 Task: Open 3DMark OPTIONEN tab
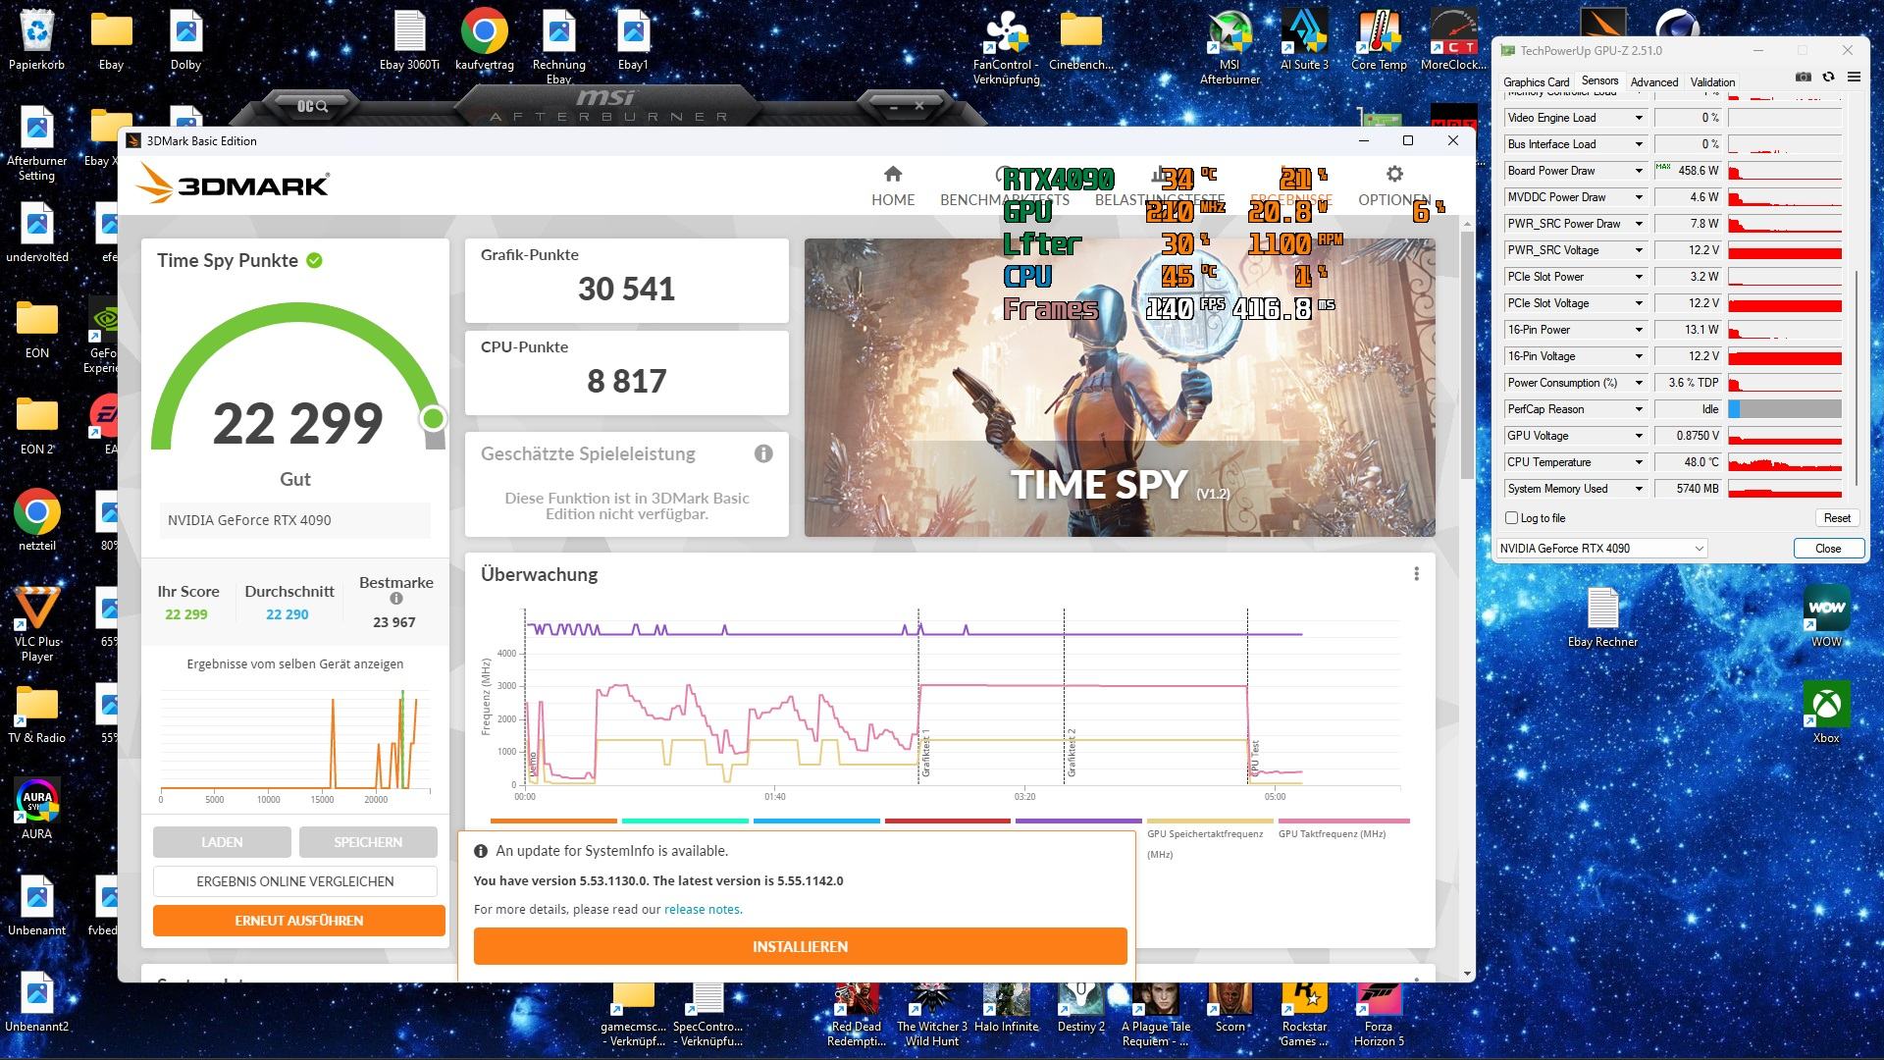point(1394,185)
